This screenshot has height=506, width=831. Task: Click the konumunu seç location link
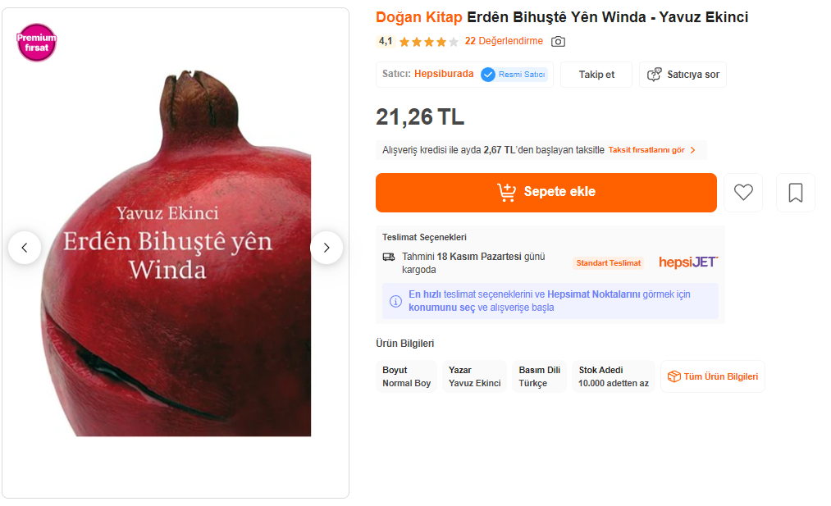coord(441,308)
